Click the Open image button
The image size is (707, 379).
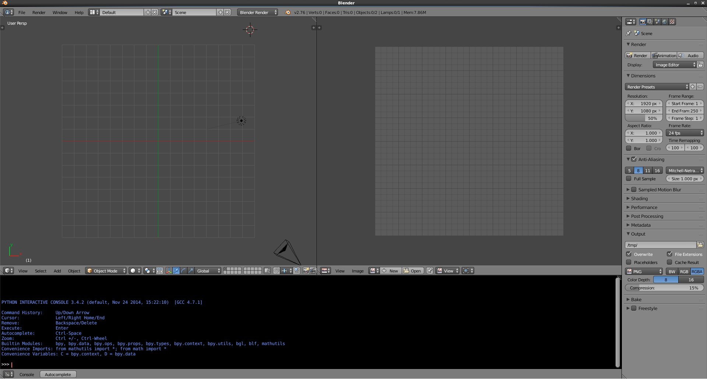pos(412,271)
